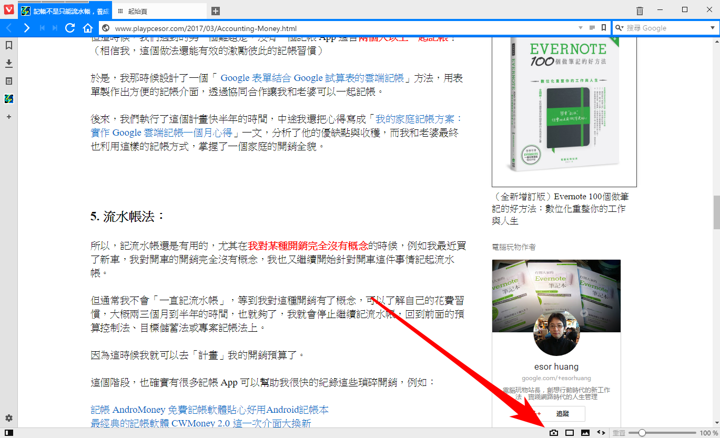Switch to the 記帳不是只能流水帳 tab

65,11
